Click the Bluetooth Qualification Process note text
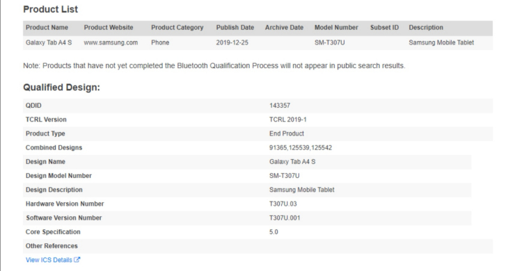The image size is (522, 271). click(214, 66)
